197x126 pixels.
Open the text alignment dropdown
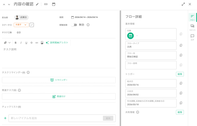coord(7,43)
